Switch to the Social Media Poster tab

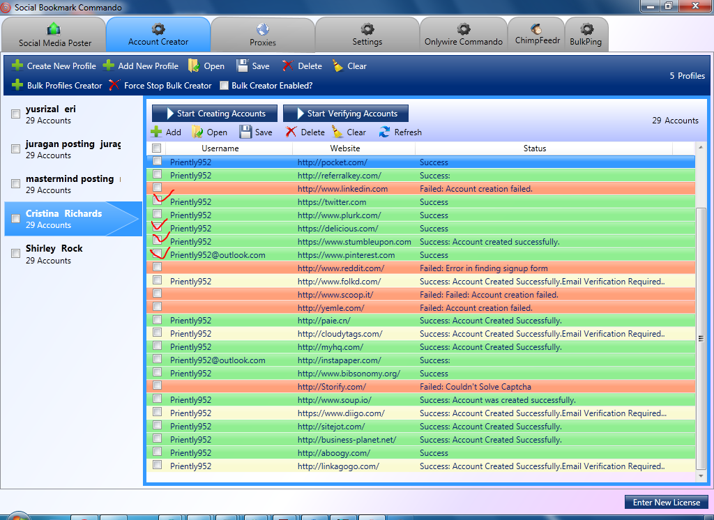[x=54, y=35]
